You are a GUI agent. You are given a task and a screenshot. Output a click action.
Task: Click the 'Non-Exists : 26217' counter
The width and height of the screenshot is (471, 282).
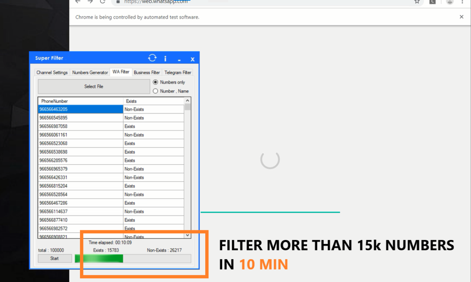[x=164, y=250]
